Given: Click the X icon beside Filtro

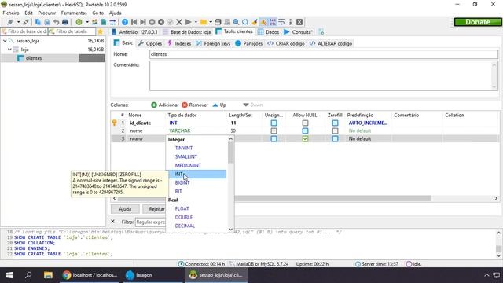Looking at the screenshot, I should point(113,222).
